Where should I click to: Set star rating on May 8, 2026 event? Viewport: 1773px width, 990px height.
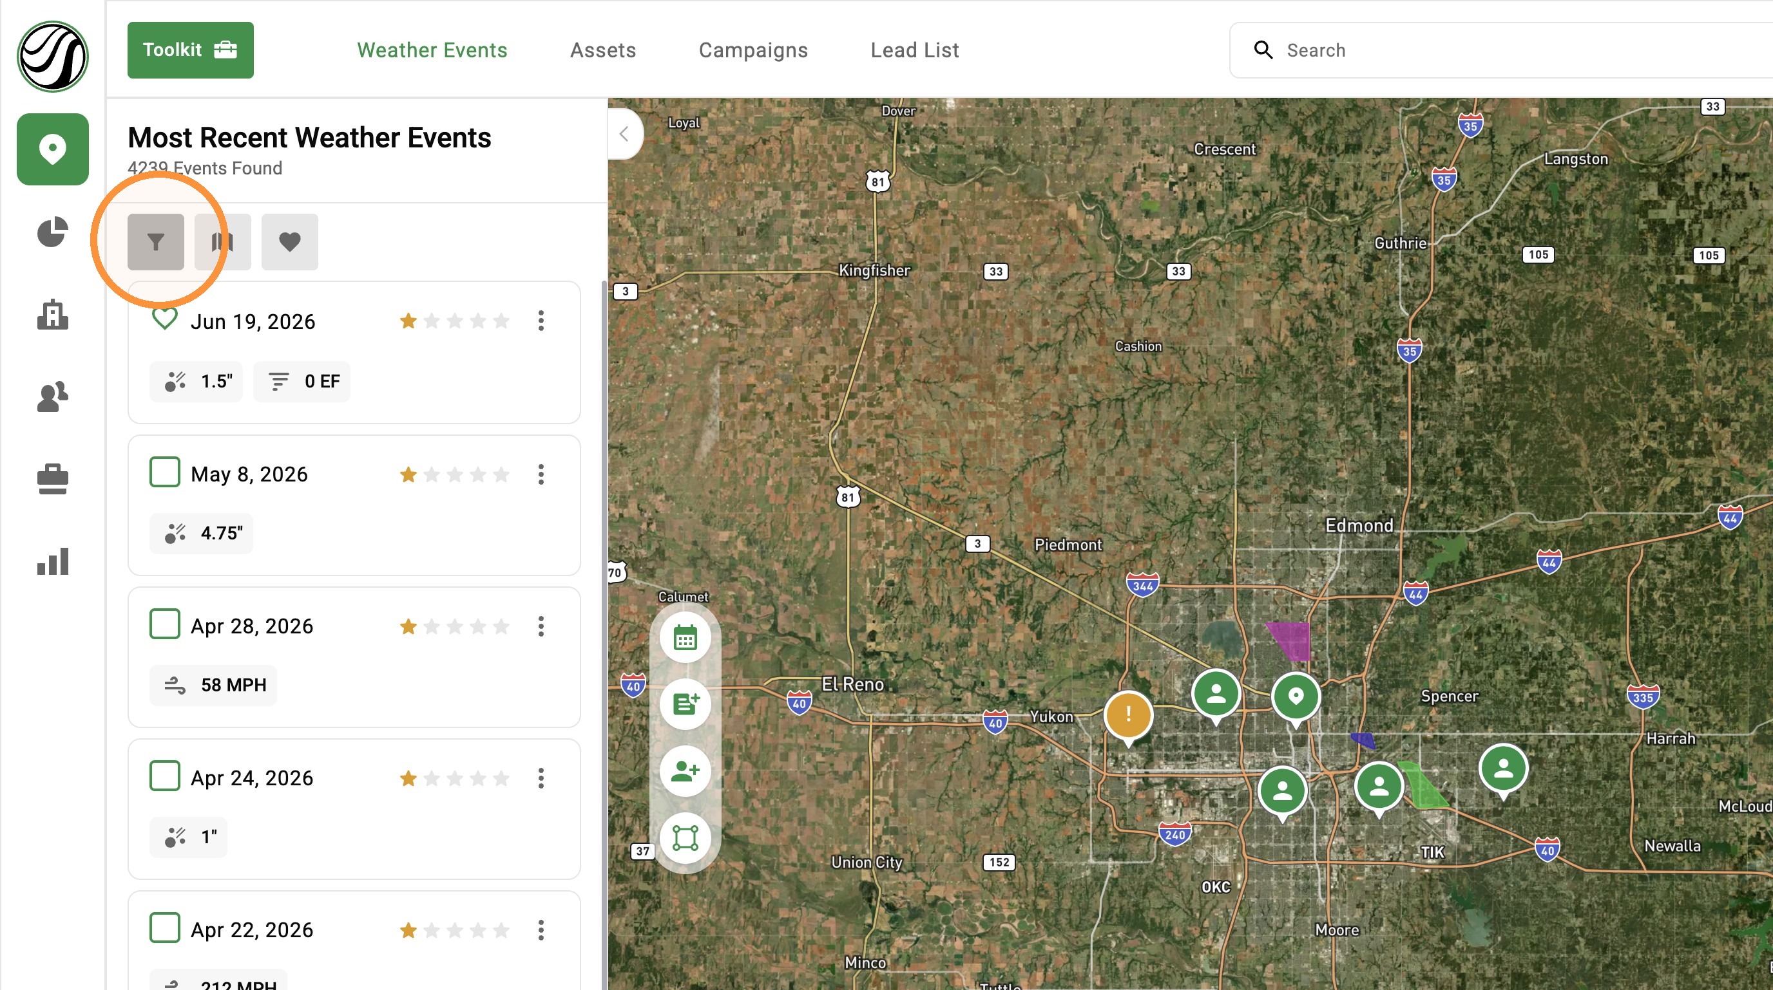(455, 474)
